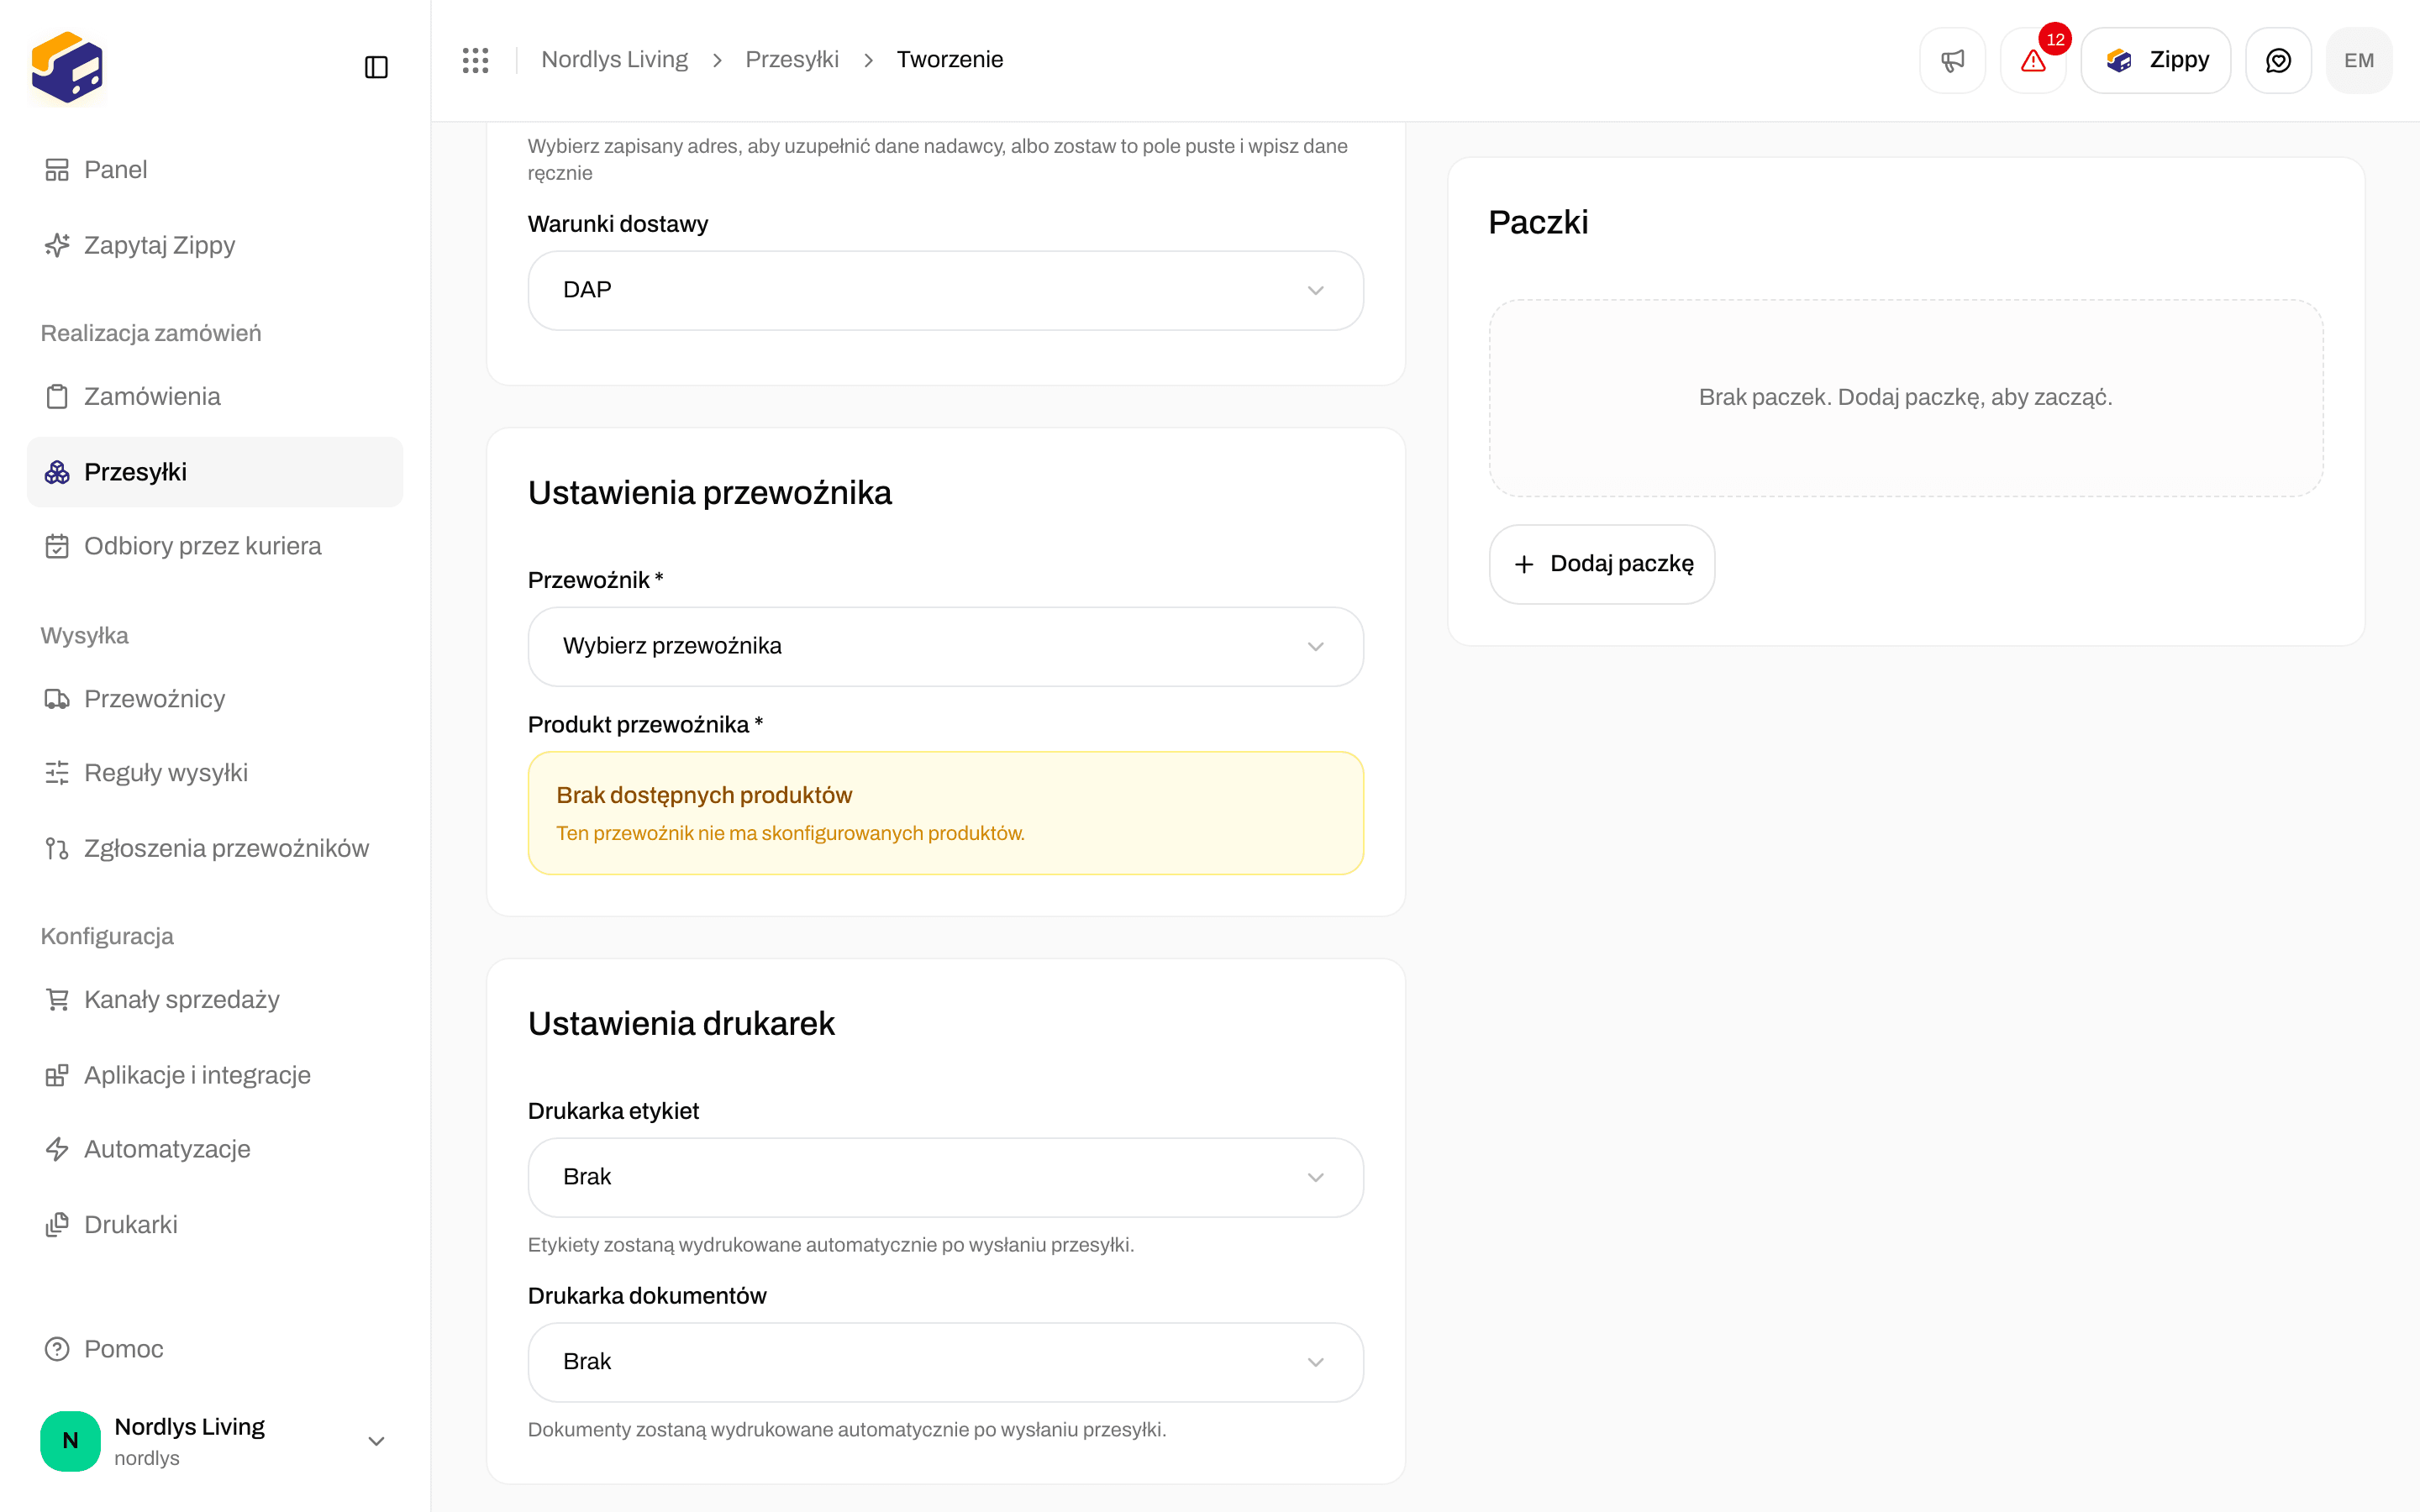
Task: Click the green N workspace avatar
Action: coord(70,1441)
